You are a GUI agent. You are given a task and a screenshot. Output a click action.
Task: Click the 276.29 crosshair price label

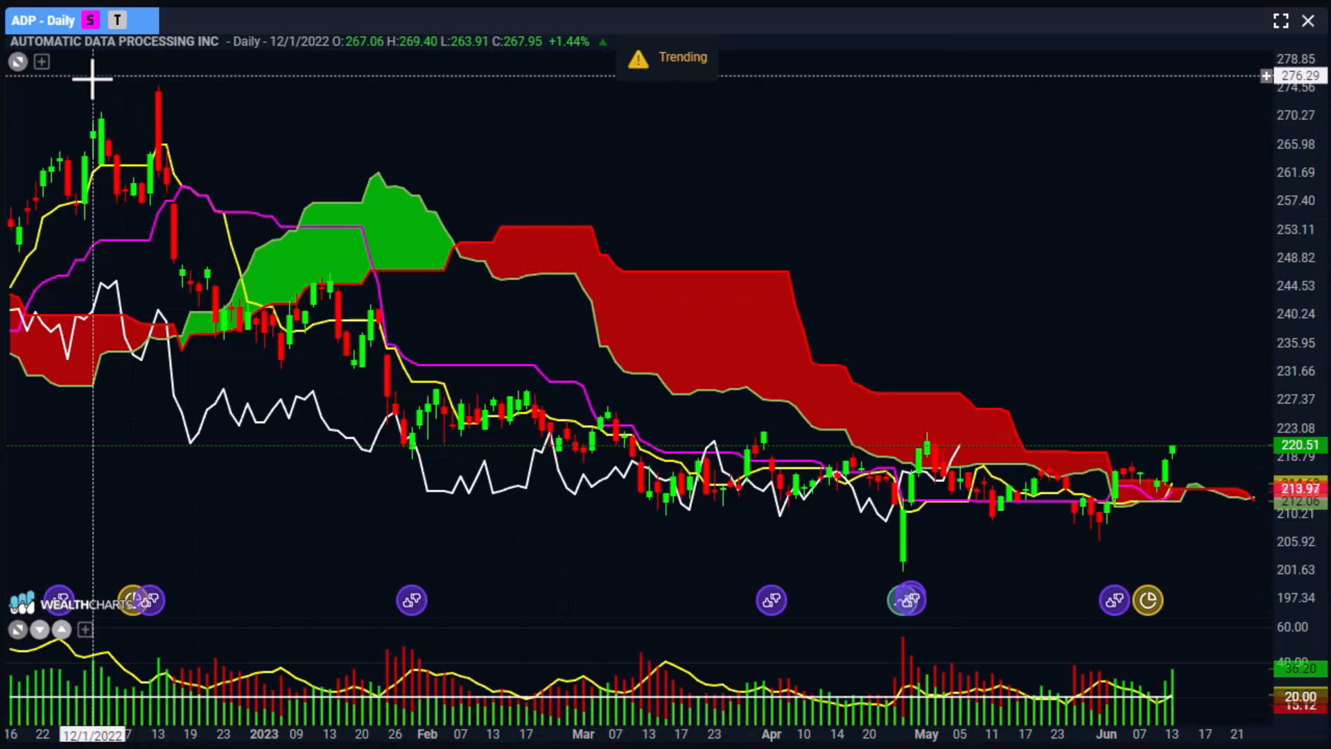1300,76
